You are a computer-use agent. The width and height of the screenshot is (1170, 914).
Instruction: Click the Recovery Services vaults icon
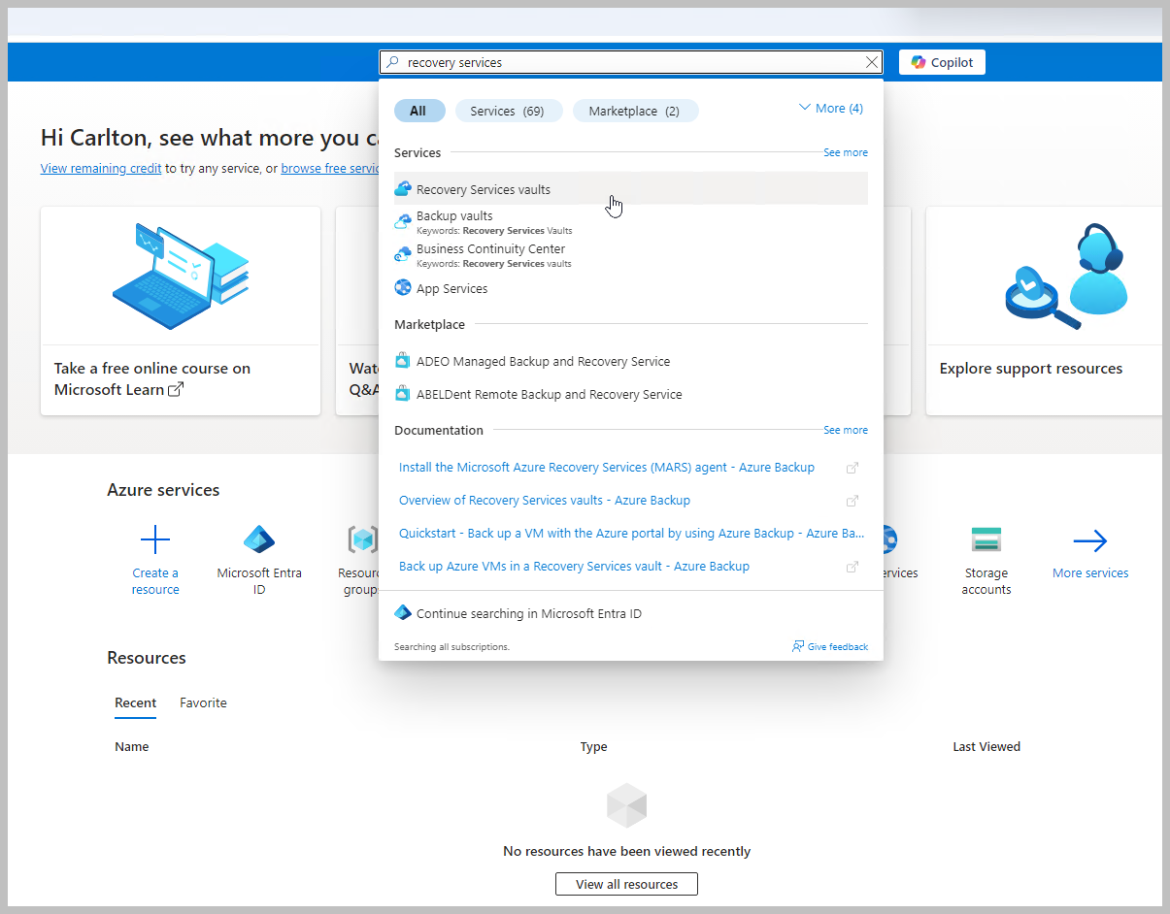click(x=403, y=189)
